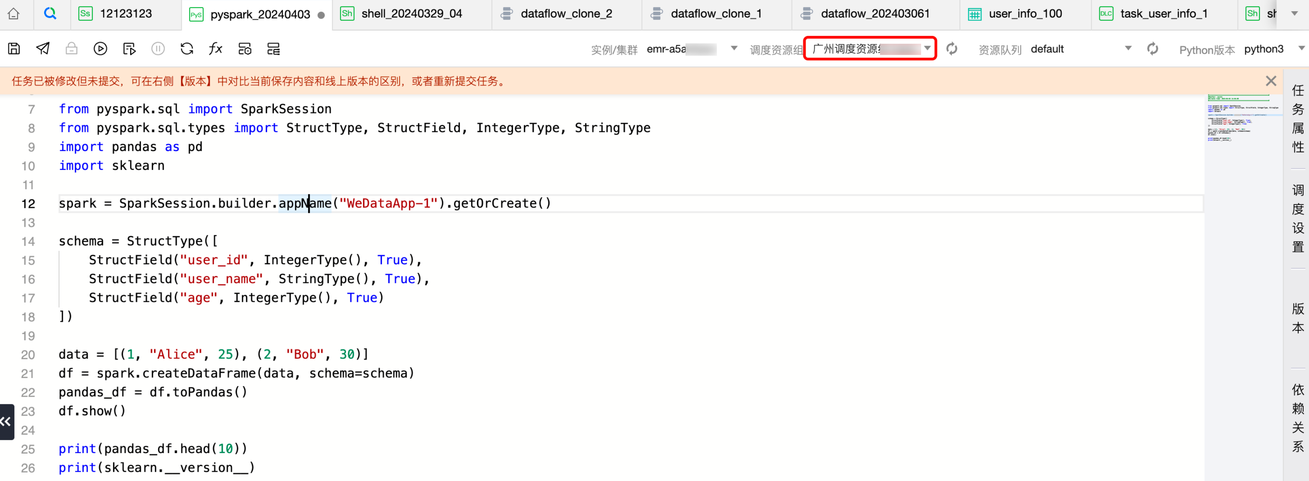Click the home icon
1309x481 pixels.
point(14,14)
